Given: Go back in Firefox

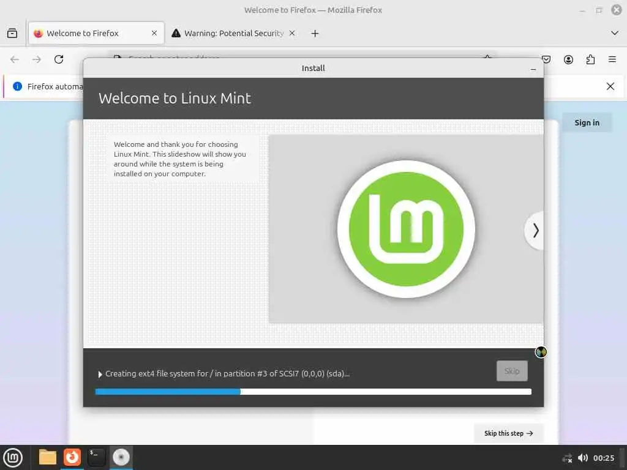Looking at the screenshot, I should 15,59.
